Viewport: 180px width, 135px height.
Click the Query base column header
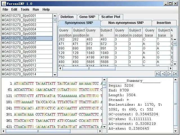[149, 33]
